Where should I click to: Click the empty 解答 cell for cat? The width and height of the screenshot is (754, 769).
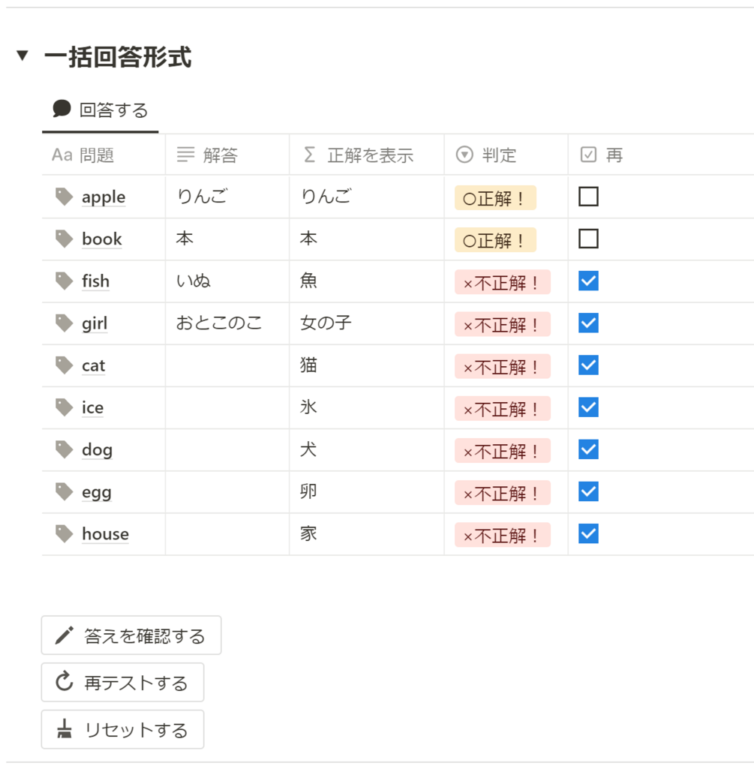pyautogui.click(x=227, y=365)
